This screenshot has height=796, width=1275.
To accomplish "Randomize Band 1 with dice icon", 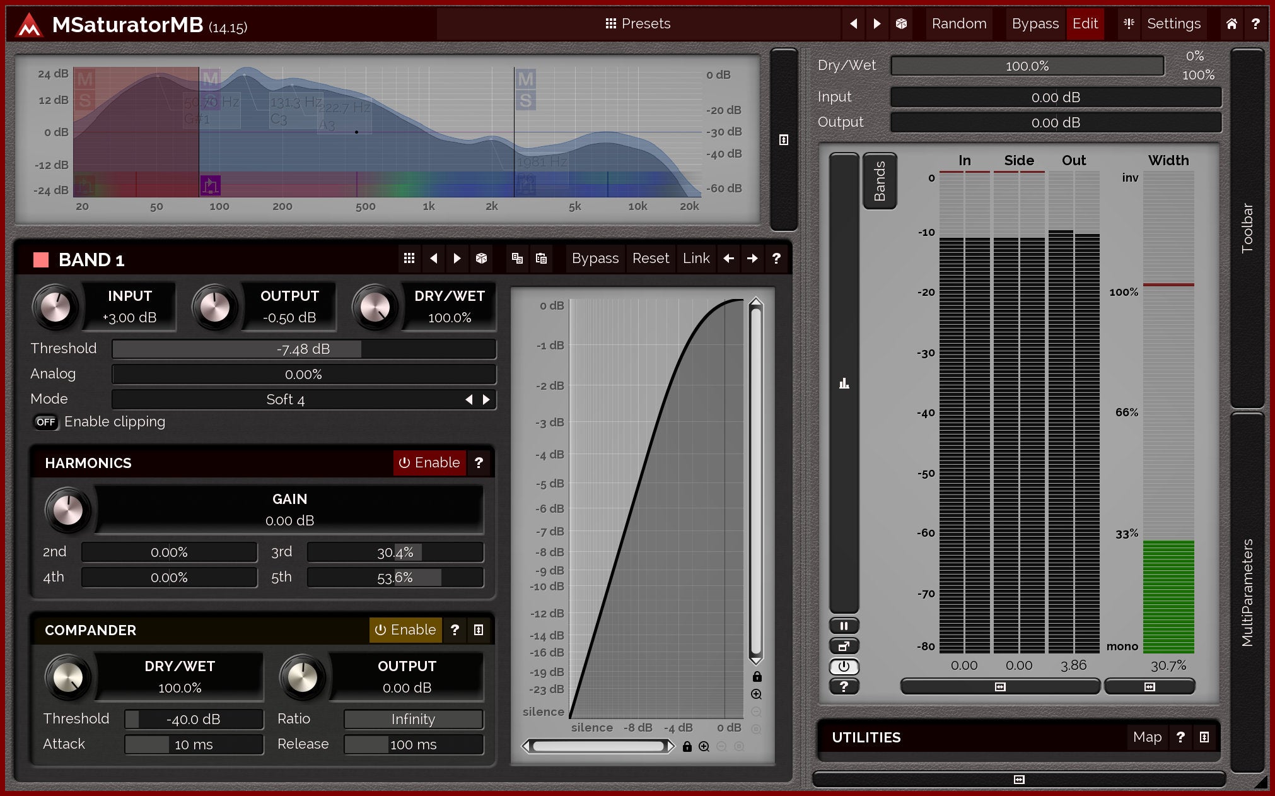I will tap(481, 259).
